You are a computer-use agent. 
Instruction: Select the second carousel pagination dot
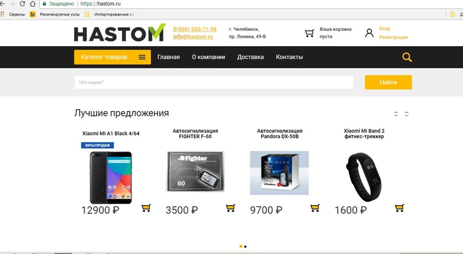point(245,247)
